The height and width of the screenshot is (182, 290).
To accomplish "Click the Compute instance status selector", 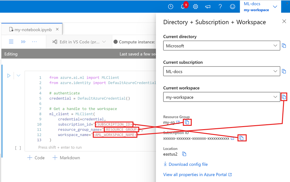I will 134,42.
